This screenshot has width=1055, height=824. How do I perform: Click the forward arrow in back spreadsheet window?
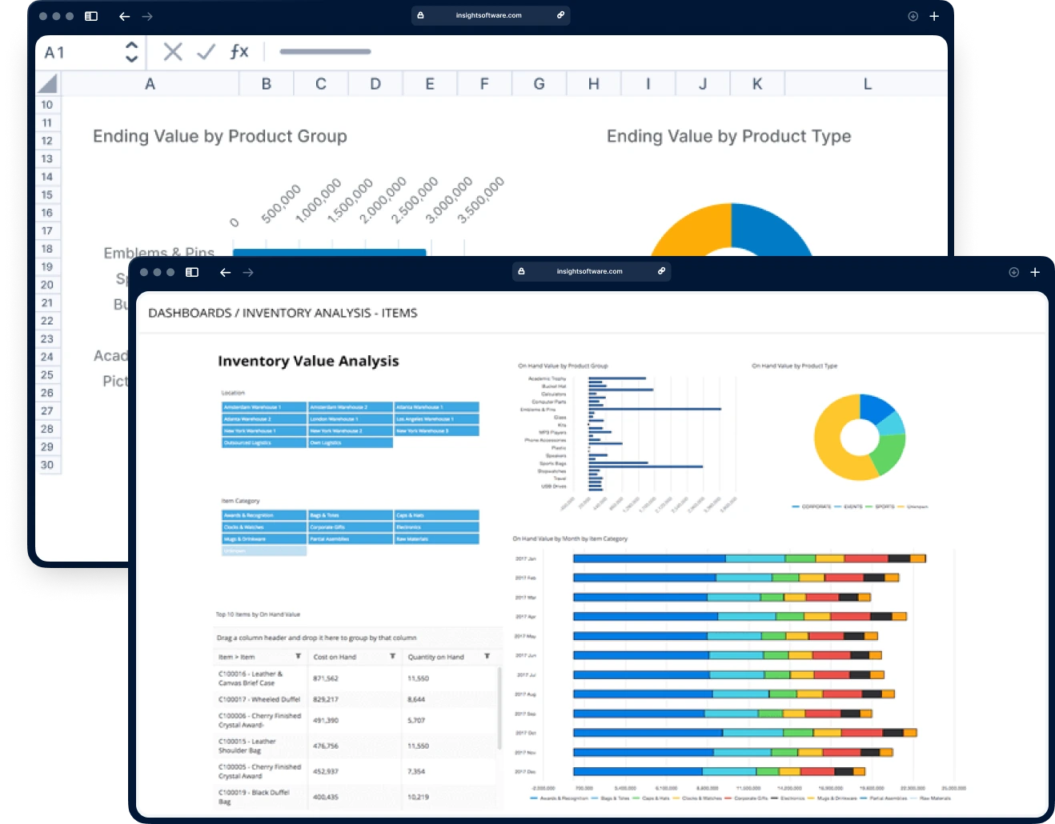coord(147,16)
